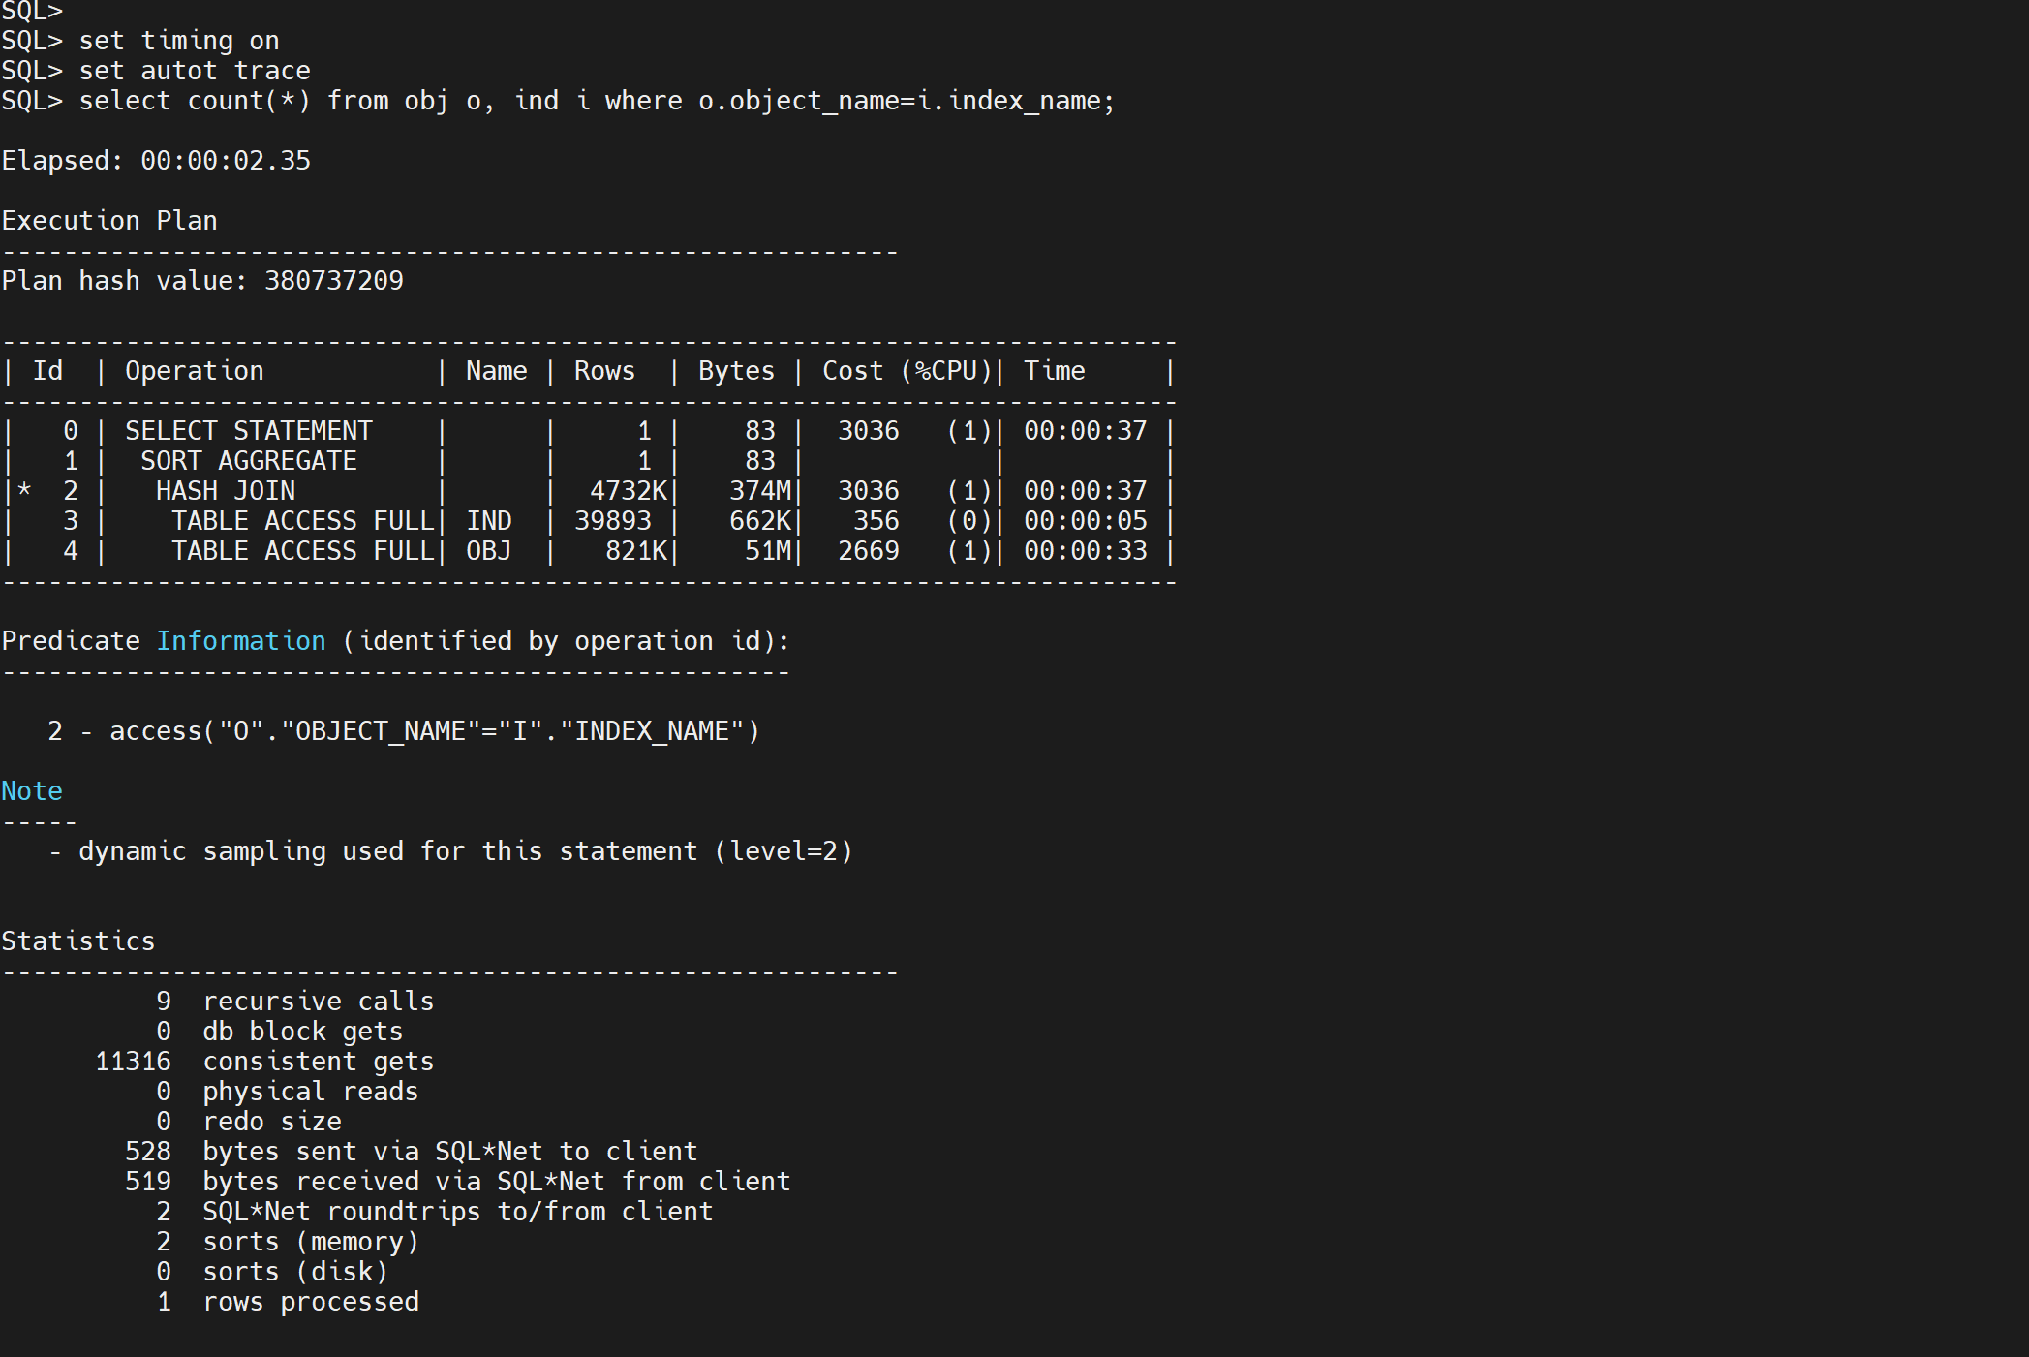This screenshot has height=1357, width=2029.
Task: Click the Execution Plan heading
Action: pyautogui.click(x=109, y=220)
